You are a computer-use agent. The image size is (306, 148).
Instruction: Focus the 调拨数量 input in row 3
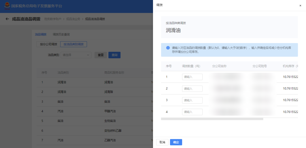click(192, 100)
